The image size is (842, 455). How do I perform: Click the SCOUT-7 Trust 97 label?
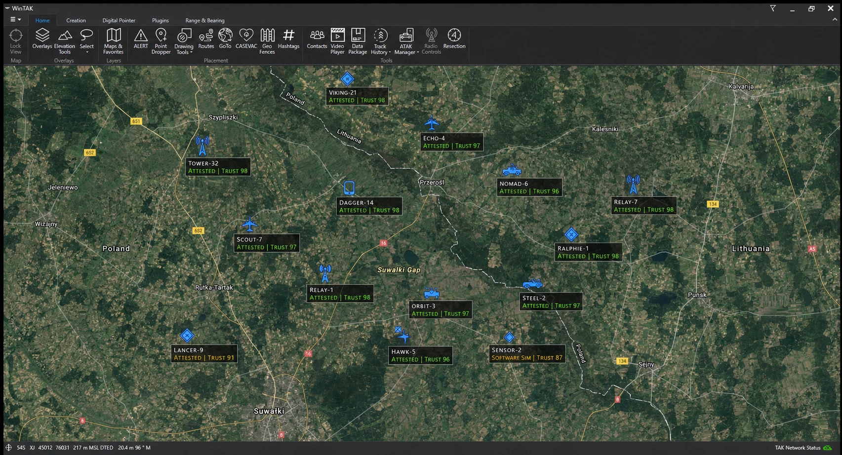[x=267, y=243]
